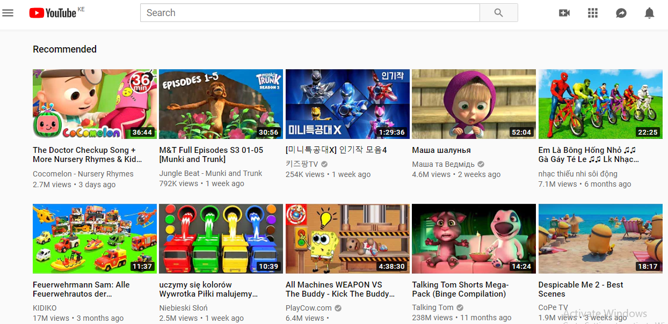Open the messages share icon
Image resolution: width=668 pixels, height=324 pixels.
point(621,13)
